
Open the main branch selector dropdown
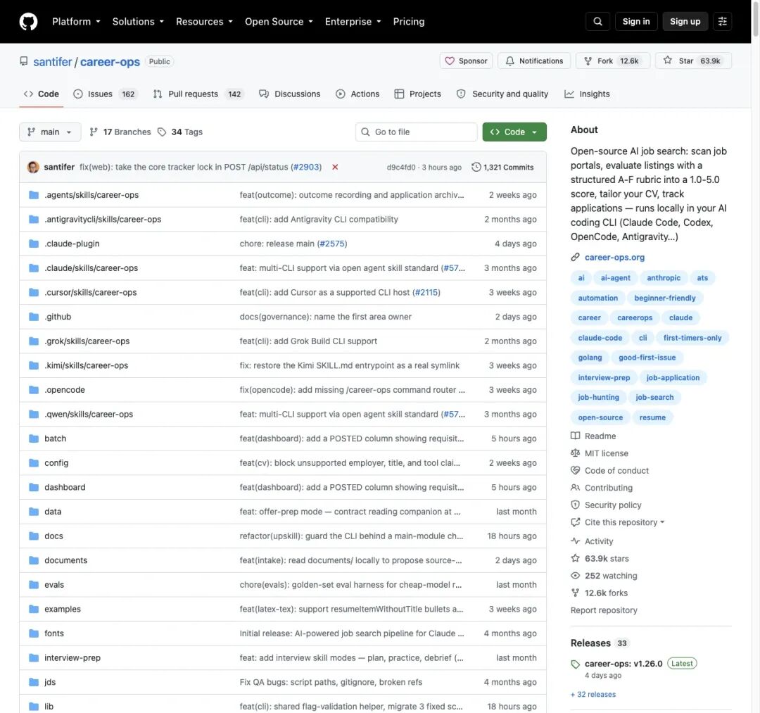click(50, 132)
